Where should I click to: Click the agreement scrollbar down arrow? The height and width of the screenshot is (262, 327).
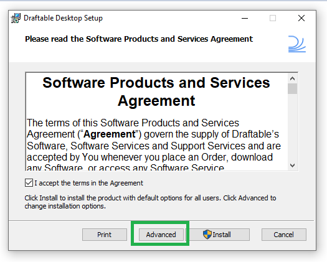click(x=292, y=166)
